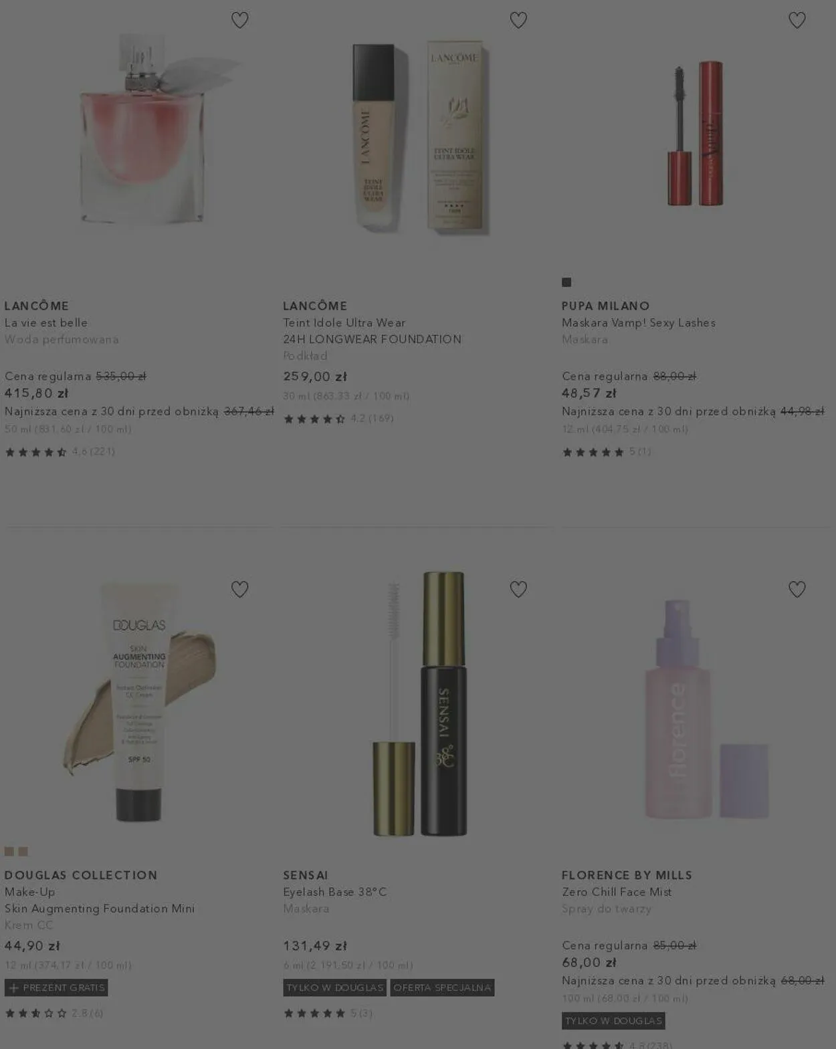Click the Tylko w Douglas badge under Sensai
836x1049 pixels.
click(x=335, y=987)
